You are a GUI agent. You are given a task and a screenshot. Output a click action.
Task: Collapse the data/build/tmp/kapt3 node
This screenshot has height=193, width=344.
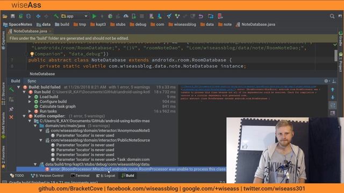pyautogui.click(x=35, y=164)
